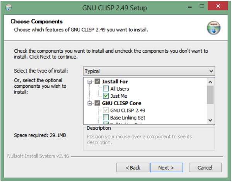Enable the Base Linking Set component

click(x=106, y=117)
